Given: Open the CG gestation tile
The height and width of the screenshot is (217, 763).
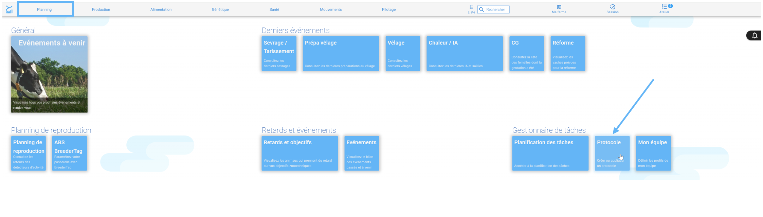Looking at the screenshot, I should pyautogui.click(x=527, y=54).
